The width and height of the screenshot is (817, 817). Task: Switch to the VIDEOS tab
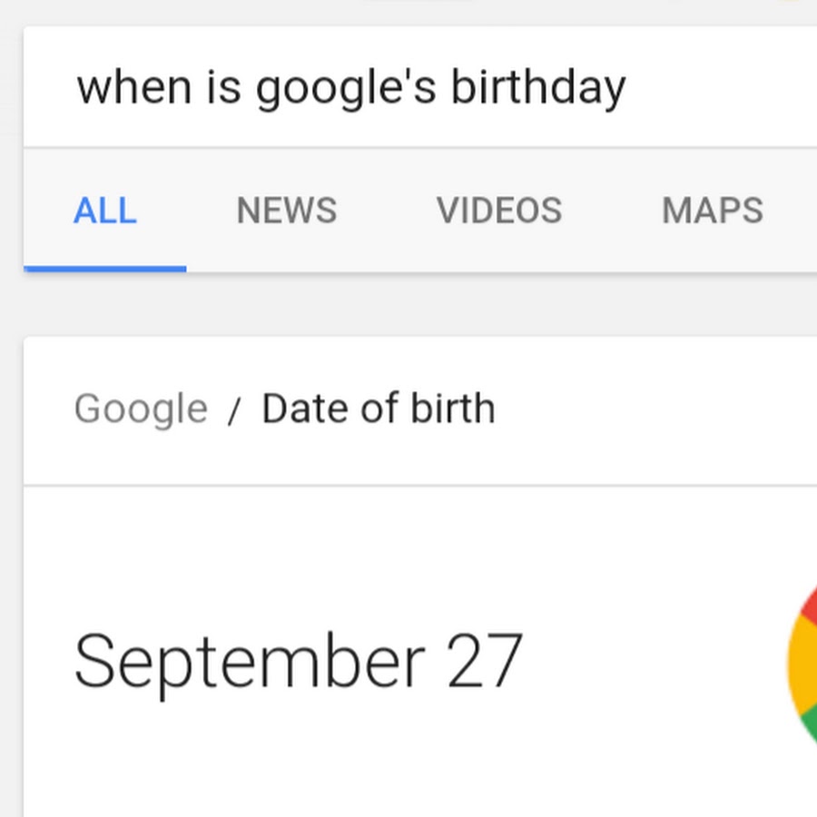coord(499,211)
